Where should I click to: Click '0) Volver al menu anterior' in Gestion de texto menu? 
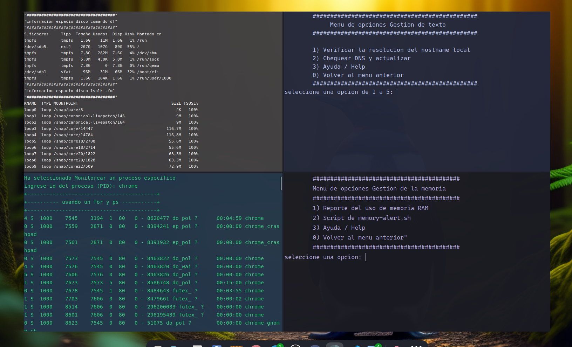358,75
